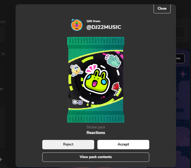Image resolution: width=191 pixels, height=168 pixels.
Task: Open DJ22MUSIC's profile avatar
Action: 77,25
